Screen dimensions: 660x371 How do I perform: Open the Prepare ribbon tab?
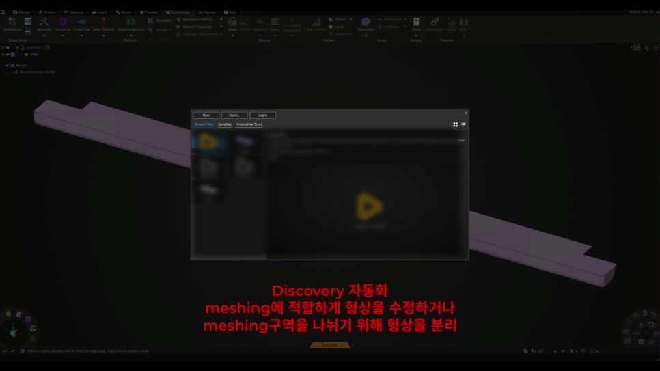(x=148, y=12)
